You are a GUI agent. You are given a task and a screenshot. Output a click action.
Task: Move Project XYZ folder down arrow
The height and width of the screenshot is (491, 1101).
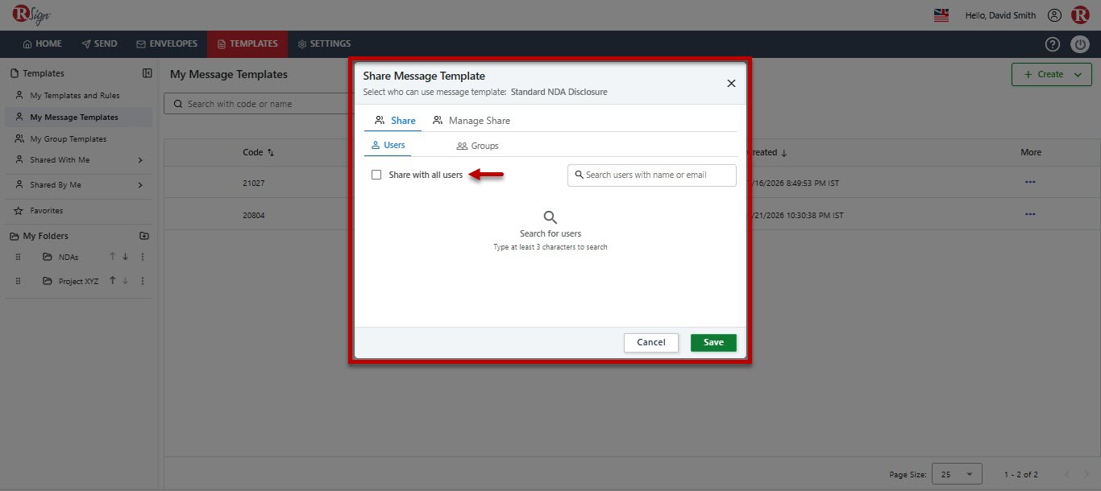(x=125, y=281)
